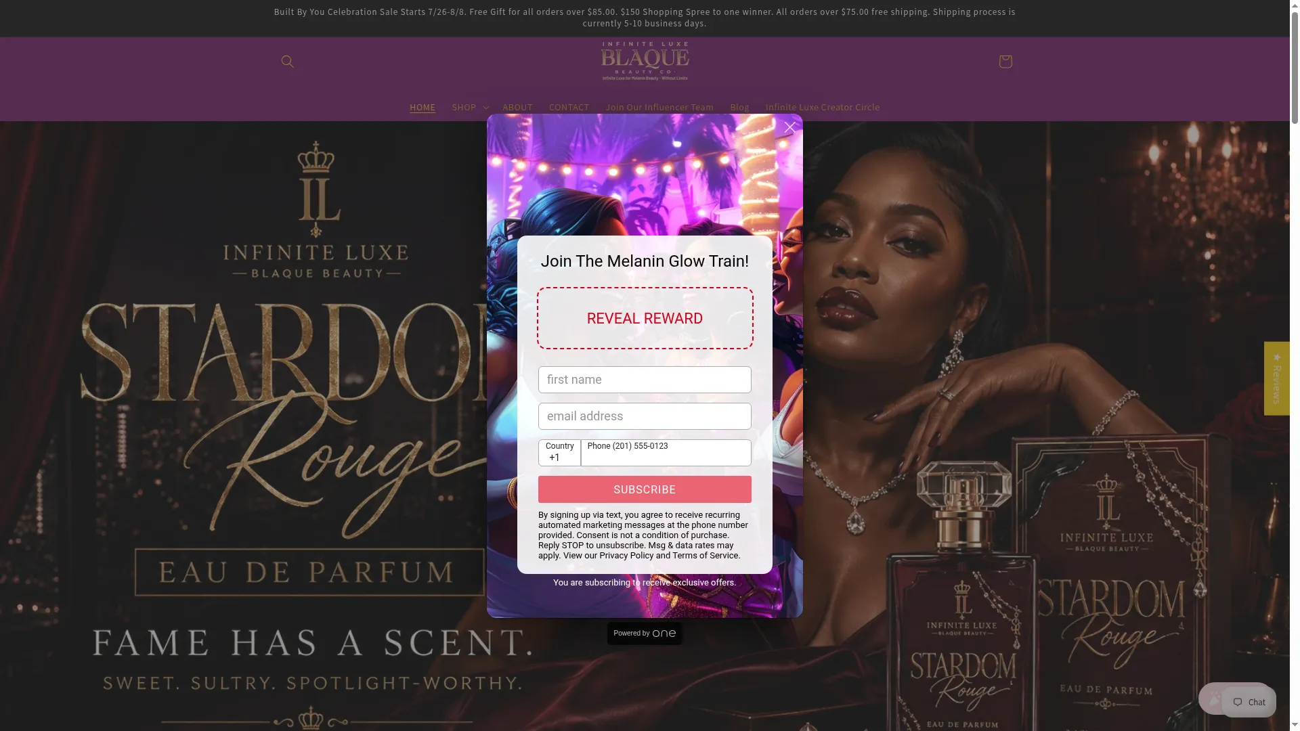Open the site search icon

[x=287, y=62]
